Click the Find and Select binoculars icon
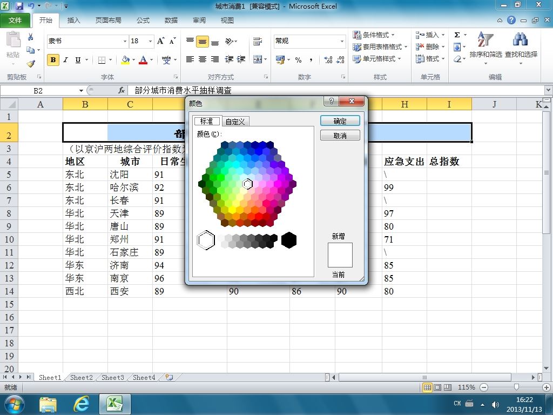 coord(521,39)
